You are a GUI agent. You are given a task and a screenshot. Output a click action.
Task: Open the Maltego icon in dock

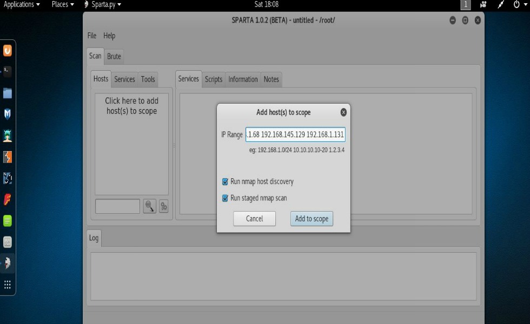point(8,178)
